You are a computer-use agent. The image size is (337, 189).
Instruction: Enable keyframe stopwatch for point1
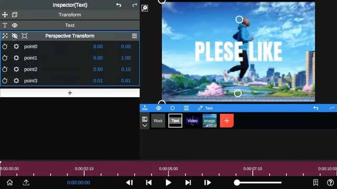pyautogui.click(x=5, y=58)
